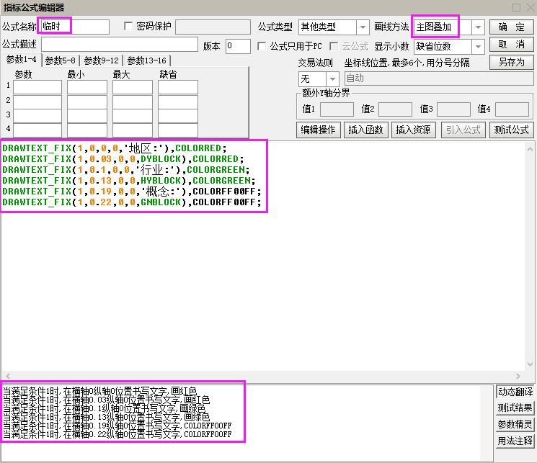Screen dimensions: 537x463
Task: Click the 确定 confirm button
Action: [511, 27]
